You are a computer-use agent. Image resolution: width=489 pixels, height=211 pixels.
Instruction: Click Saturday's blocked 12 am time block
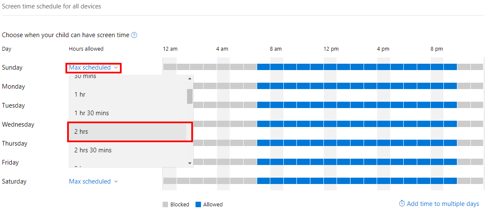170,181
